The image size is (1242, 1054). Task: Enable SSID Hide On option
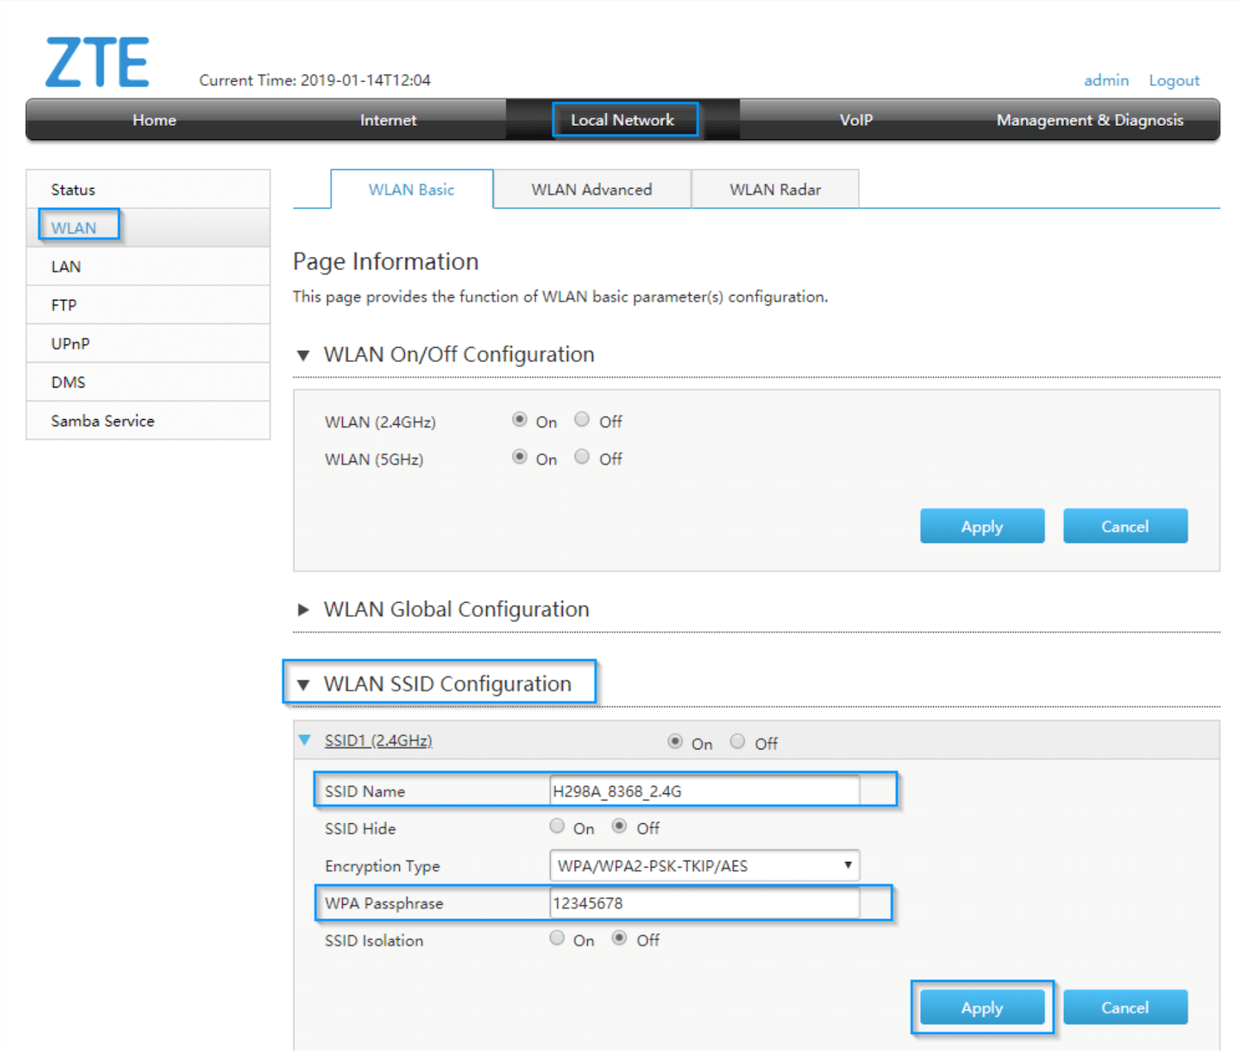point(557,826)
